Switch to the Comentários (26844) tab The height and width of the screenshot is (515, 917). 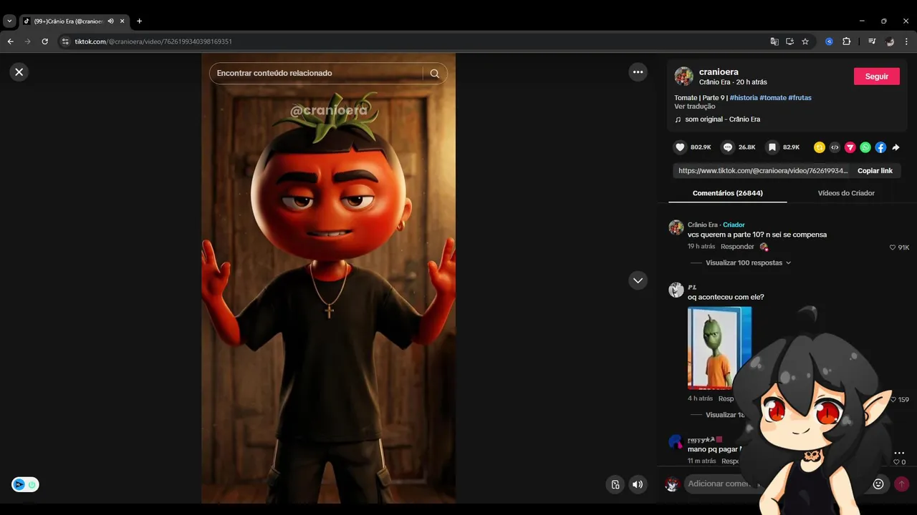point(727,193)
